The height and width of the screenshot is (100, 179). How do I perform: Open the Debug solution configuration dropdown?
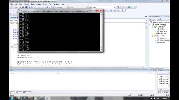pos(62,7)
